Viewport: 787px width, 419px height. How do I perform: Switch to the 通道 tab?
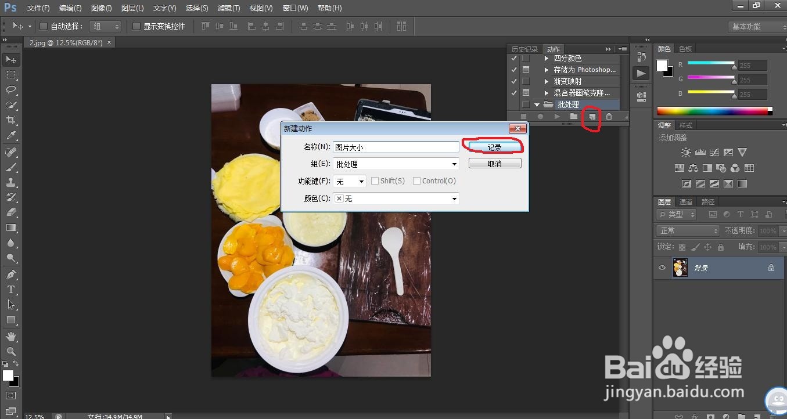coord(686,202)
